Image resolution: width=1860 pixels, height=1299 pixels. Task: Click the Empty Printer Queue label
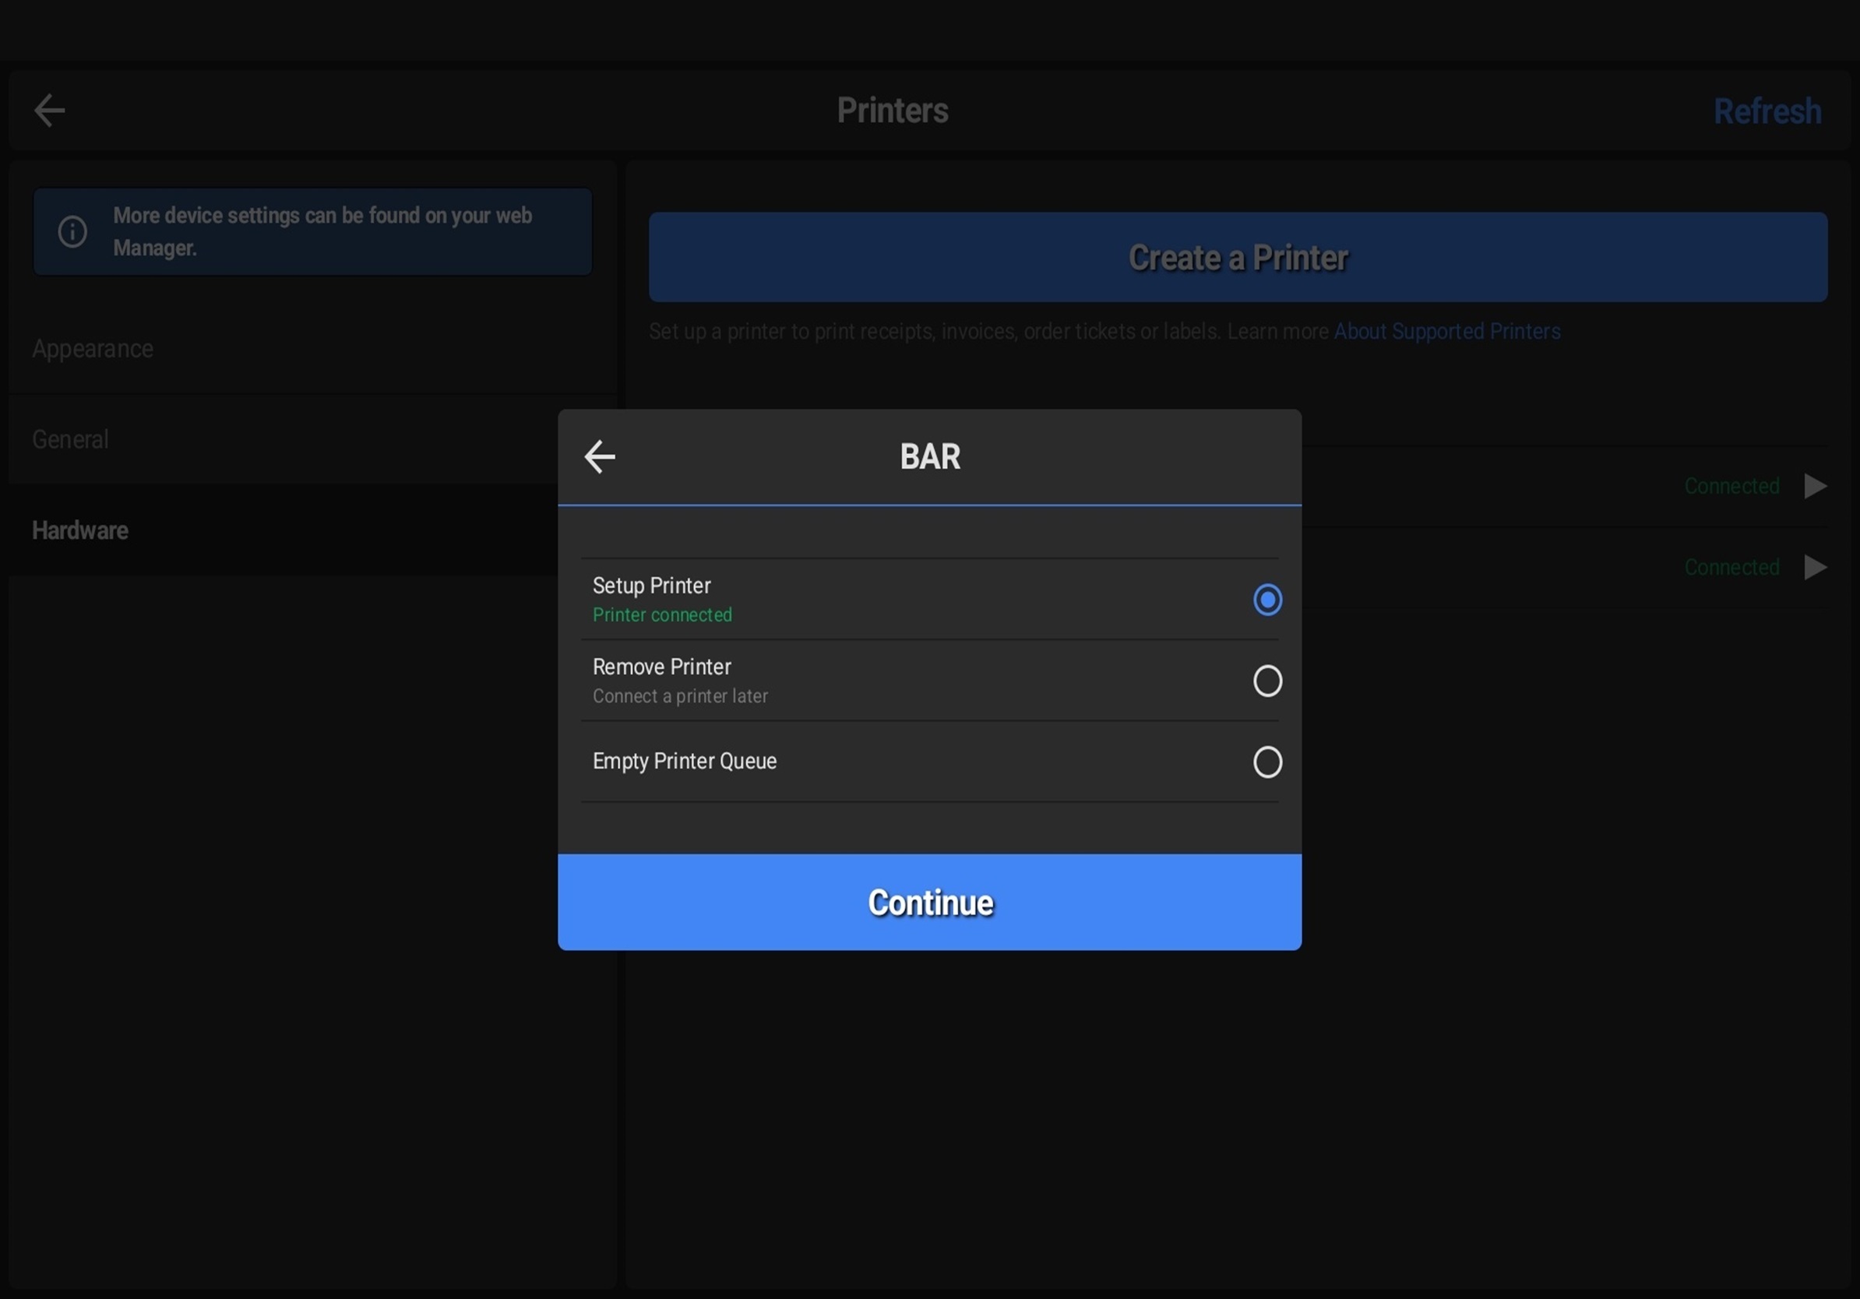(x=685, y=762)
